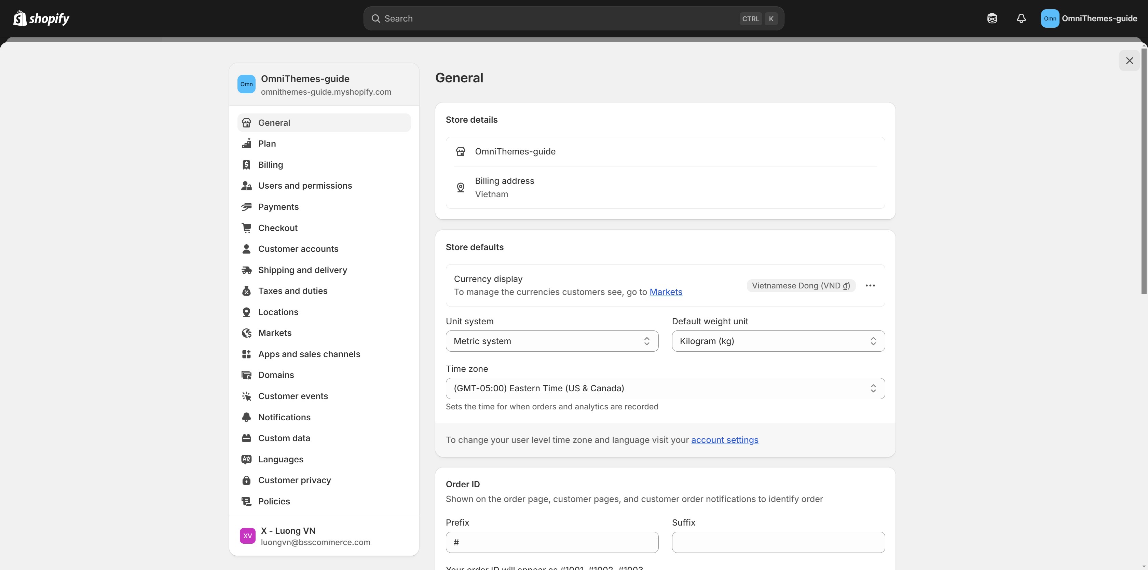Image resolution: width=1148 pixels, height=570 pixels.
Task: Go to Markets in sidebar
Action: pyautogui.click(x=324, y=333)
